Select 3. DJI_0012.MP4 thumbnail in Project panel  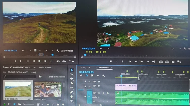[18, 89]
